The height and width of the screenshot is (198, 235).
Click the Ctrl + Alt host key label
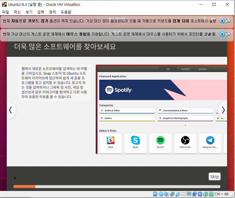click(x=221, y=194)
